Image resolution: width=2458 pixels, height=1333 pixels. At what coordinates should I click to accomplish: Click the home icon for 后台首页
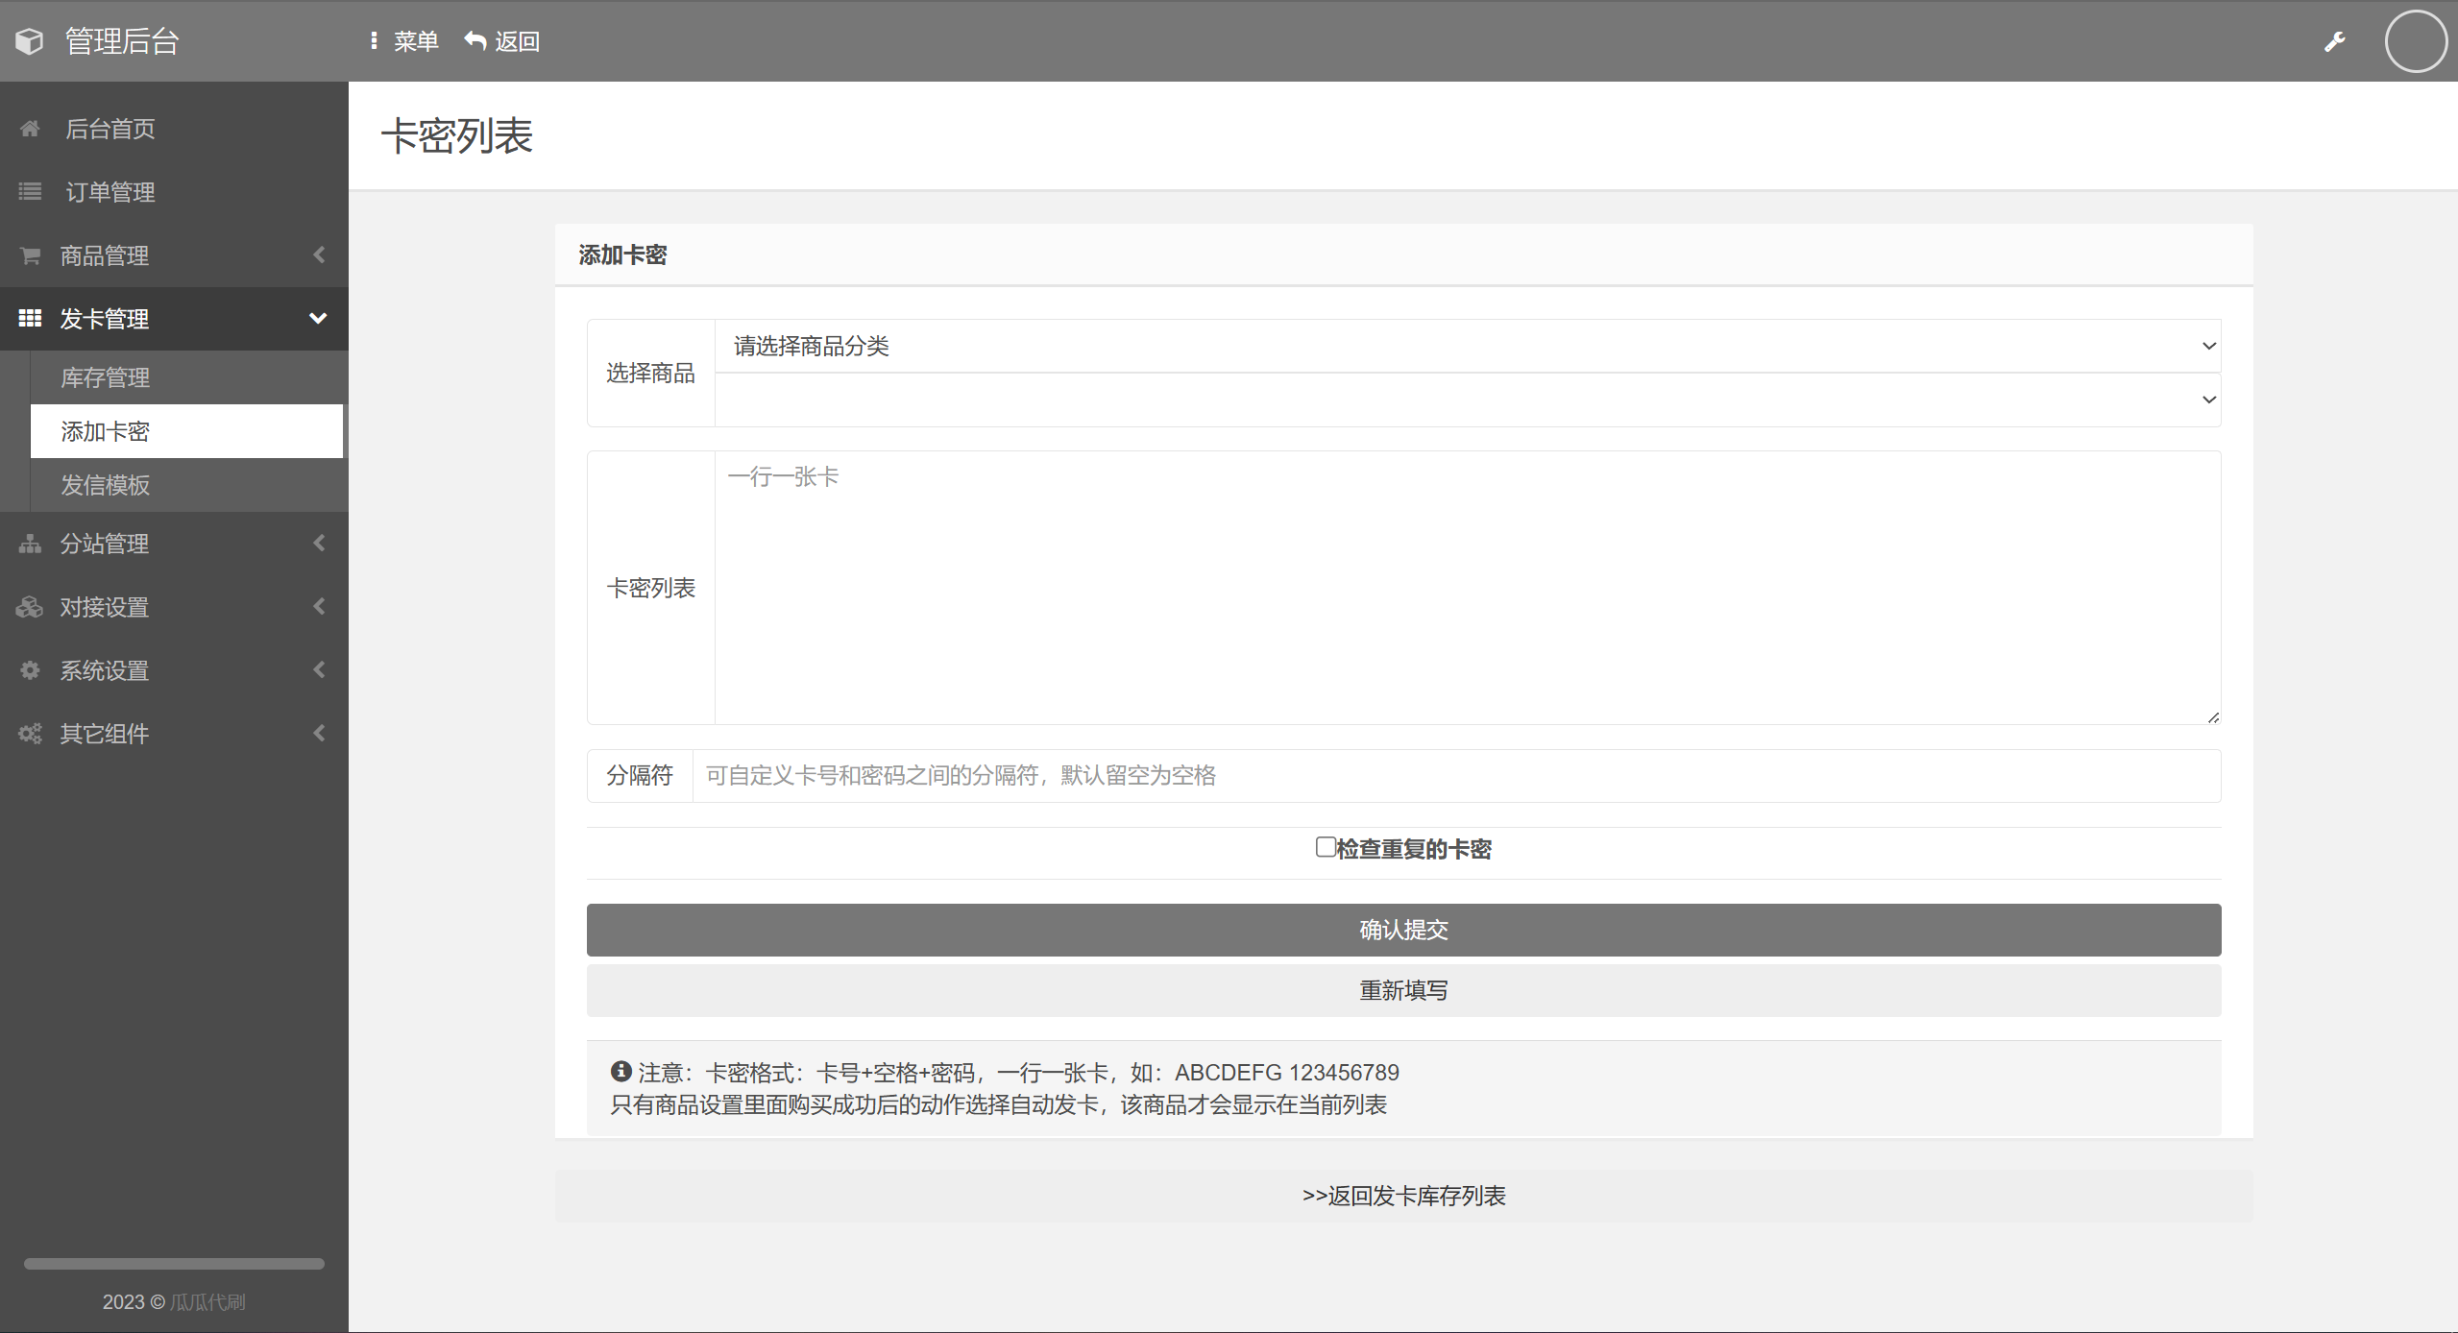30,129
